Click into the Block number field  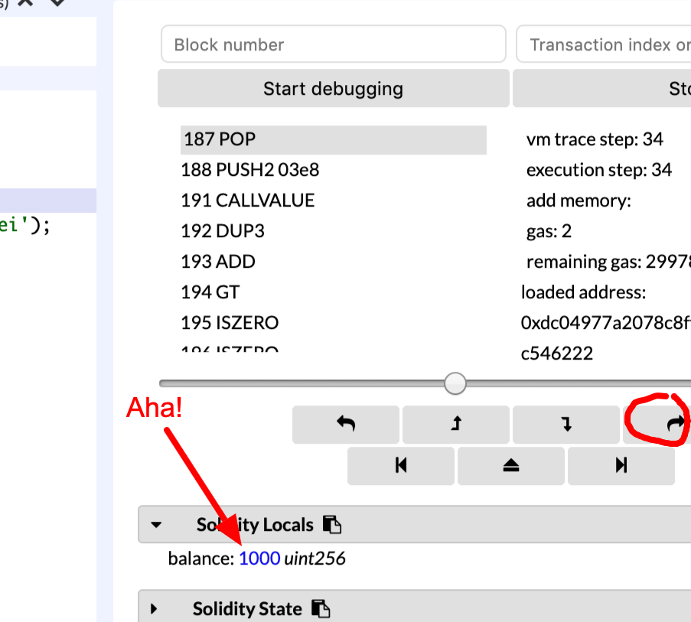tap(333, 44)
